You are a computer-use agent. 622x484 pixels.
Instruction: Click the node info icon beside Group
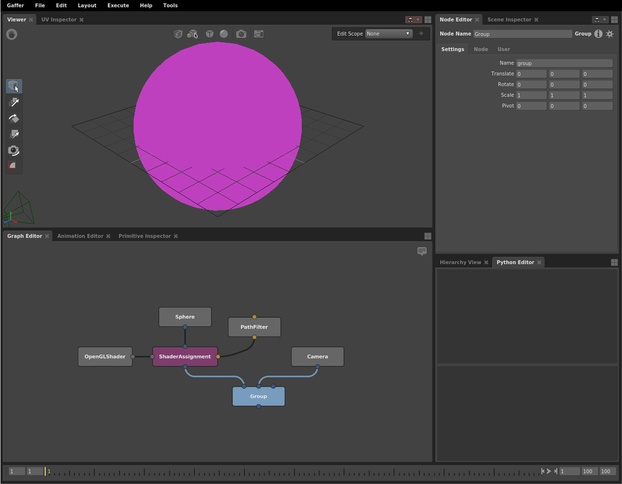598,34
